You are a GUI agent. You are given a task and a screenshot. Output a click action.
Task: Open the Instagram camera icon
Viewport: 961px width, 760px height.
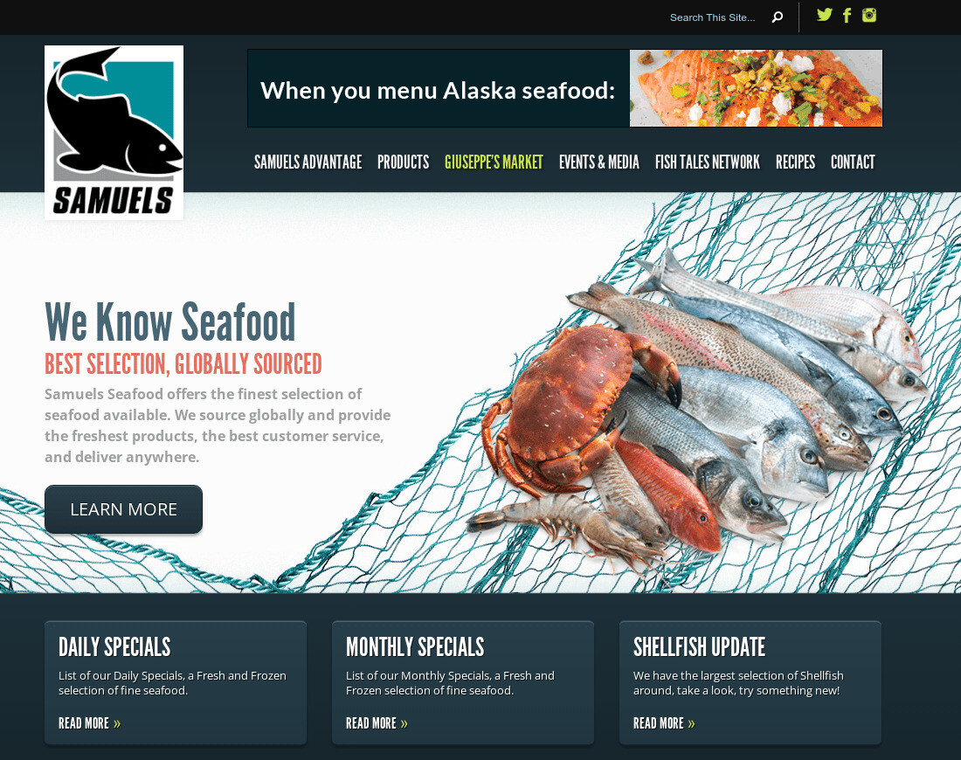pos(869,15)
